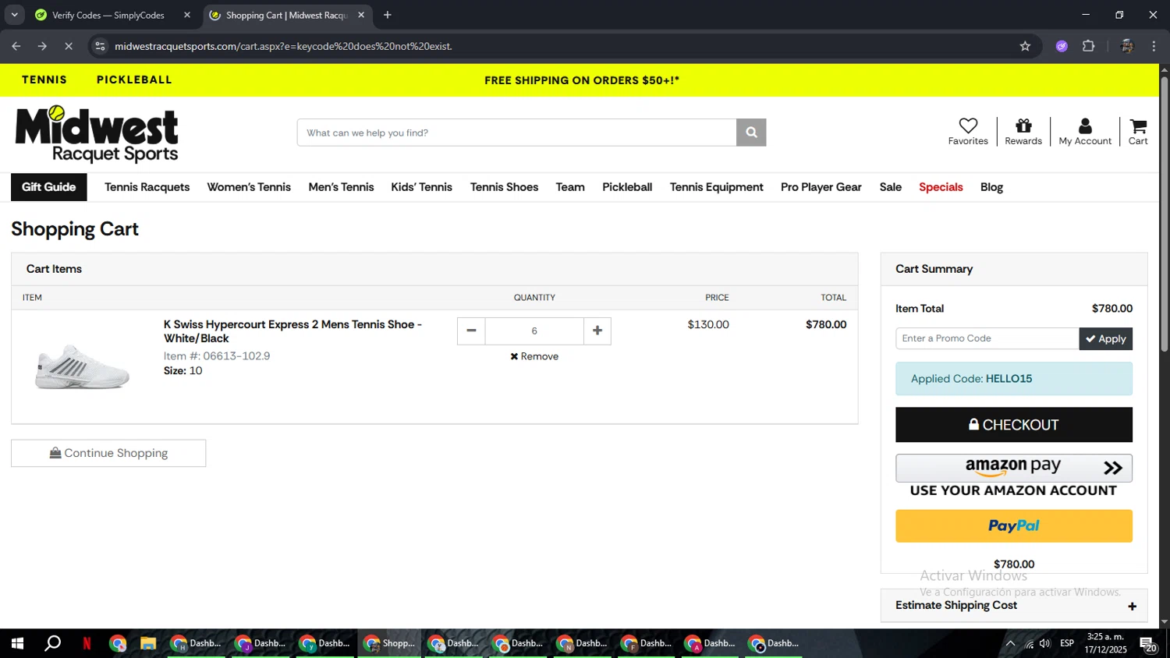Viewport: 1170px width, 658px height.
Task: Open the purple extension icon in toolbar
Action: [1062, 46]
